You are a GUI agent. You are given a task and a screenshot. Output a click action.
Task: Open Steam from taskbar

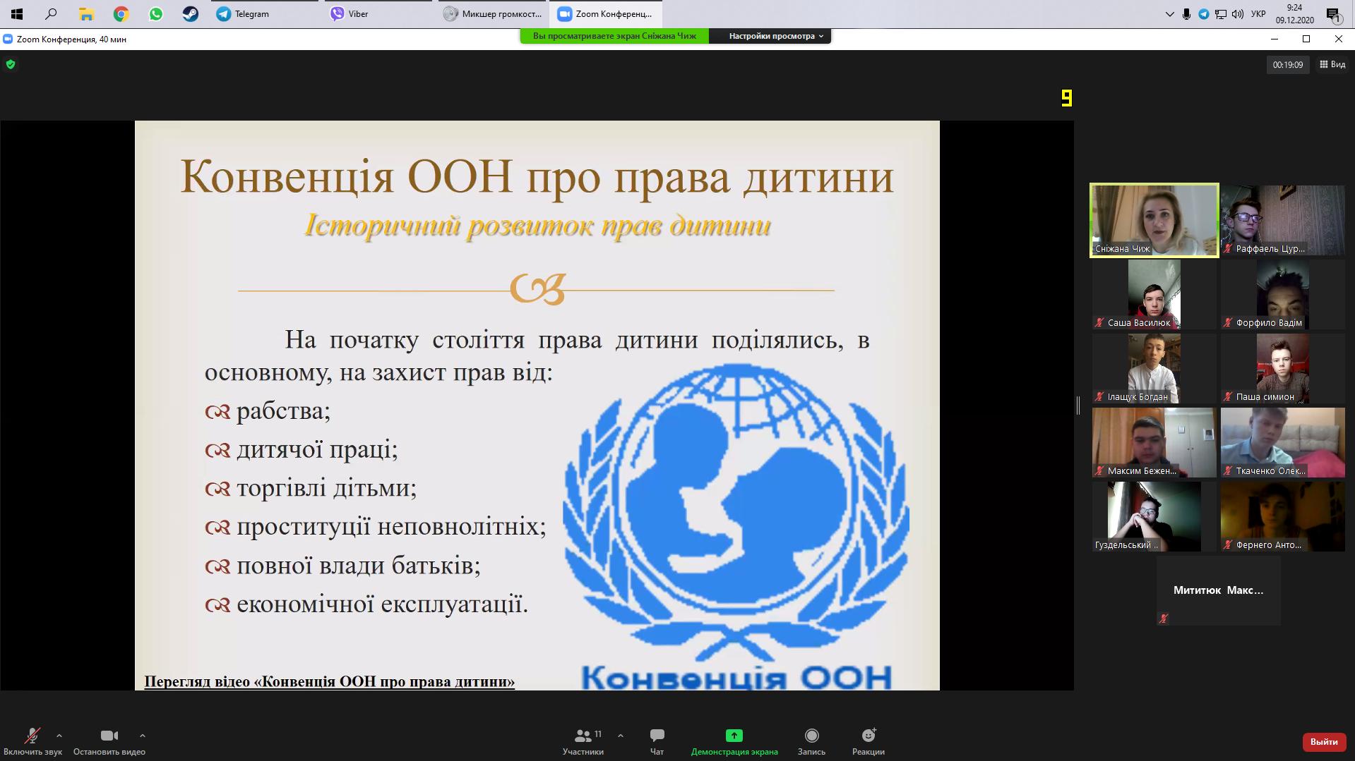(x=190, y=14)
